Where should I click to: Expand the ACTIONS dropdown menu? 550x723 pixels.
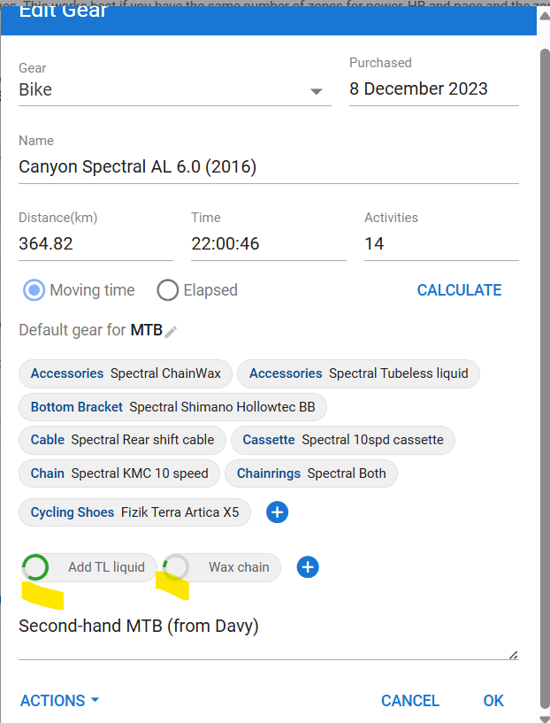(x=59, y=701)
